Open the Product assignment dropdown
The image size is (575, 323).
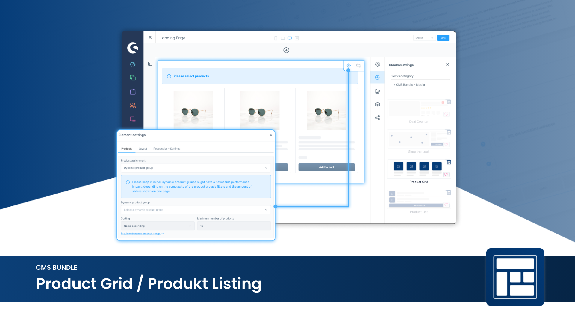pyautogui.click(x=196, y=168)
